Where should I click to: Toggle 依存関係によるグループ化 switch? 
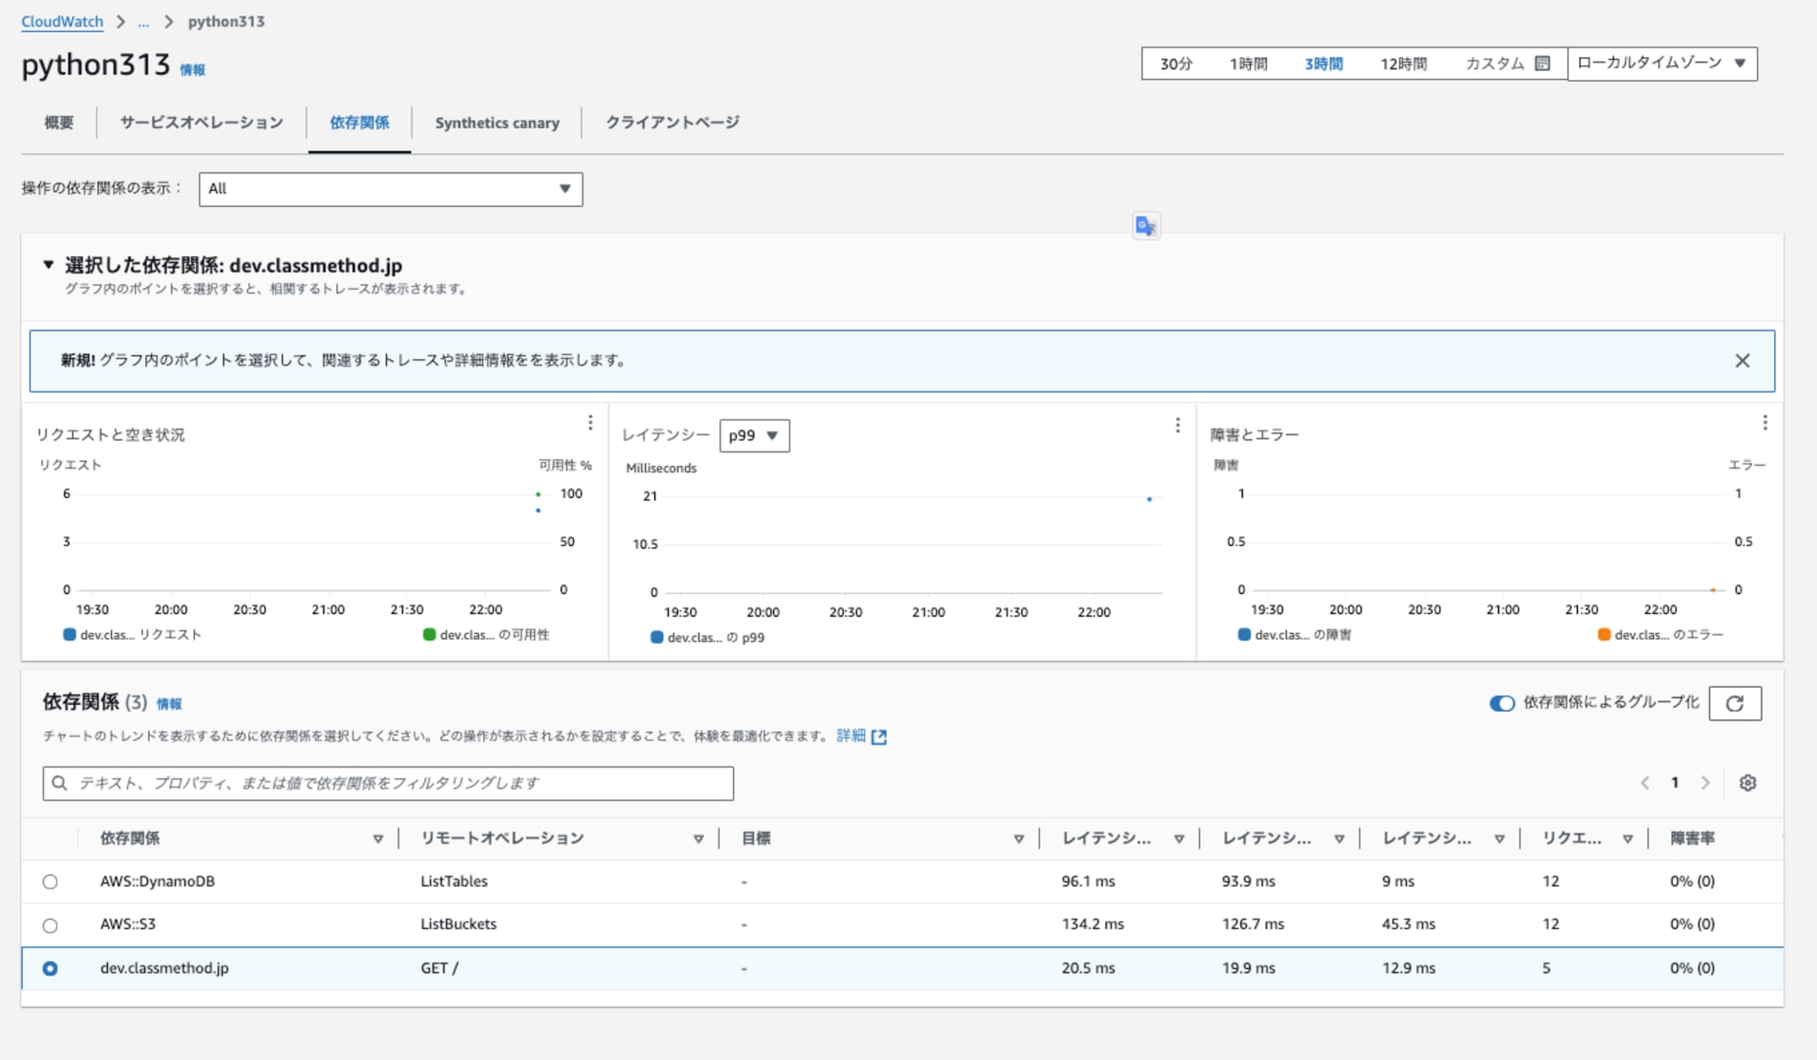(1502, 703)
